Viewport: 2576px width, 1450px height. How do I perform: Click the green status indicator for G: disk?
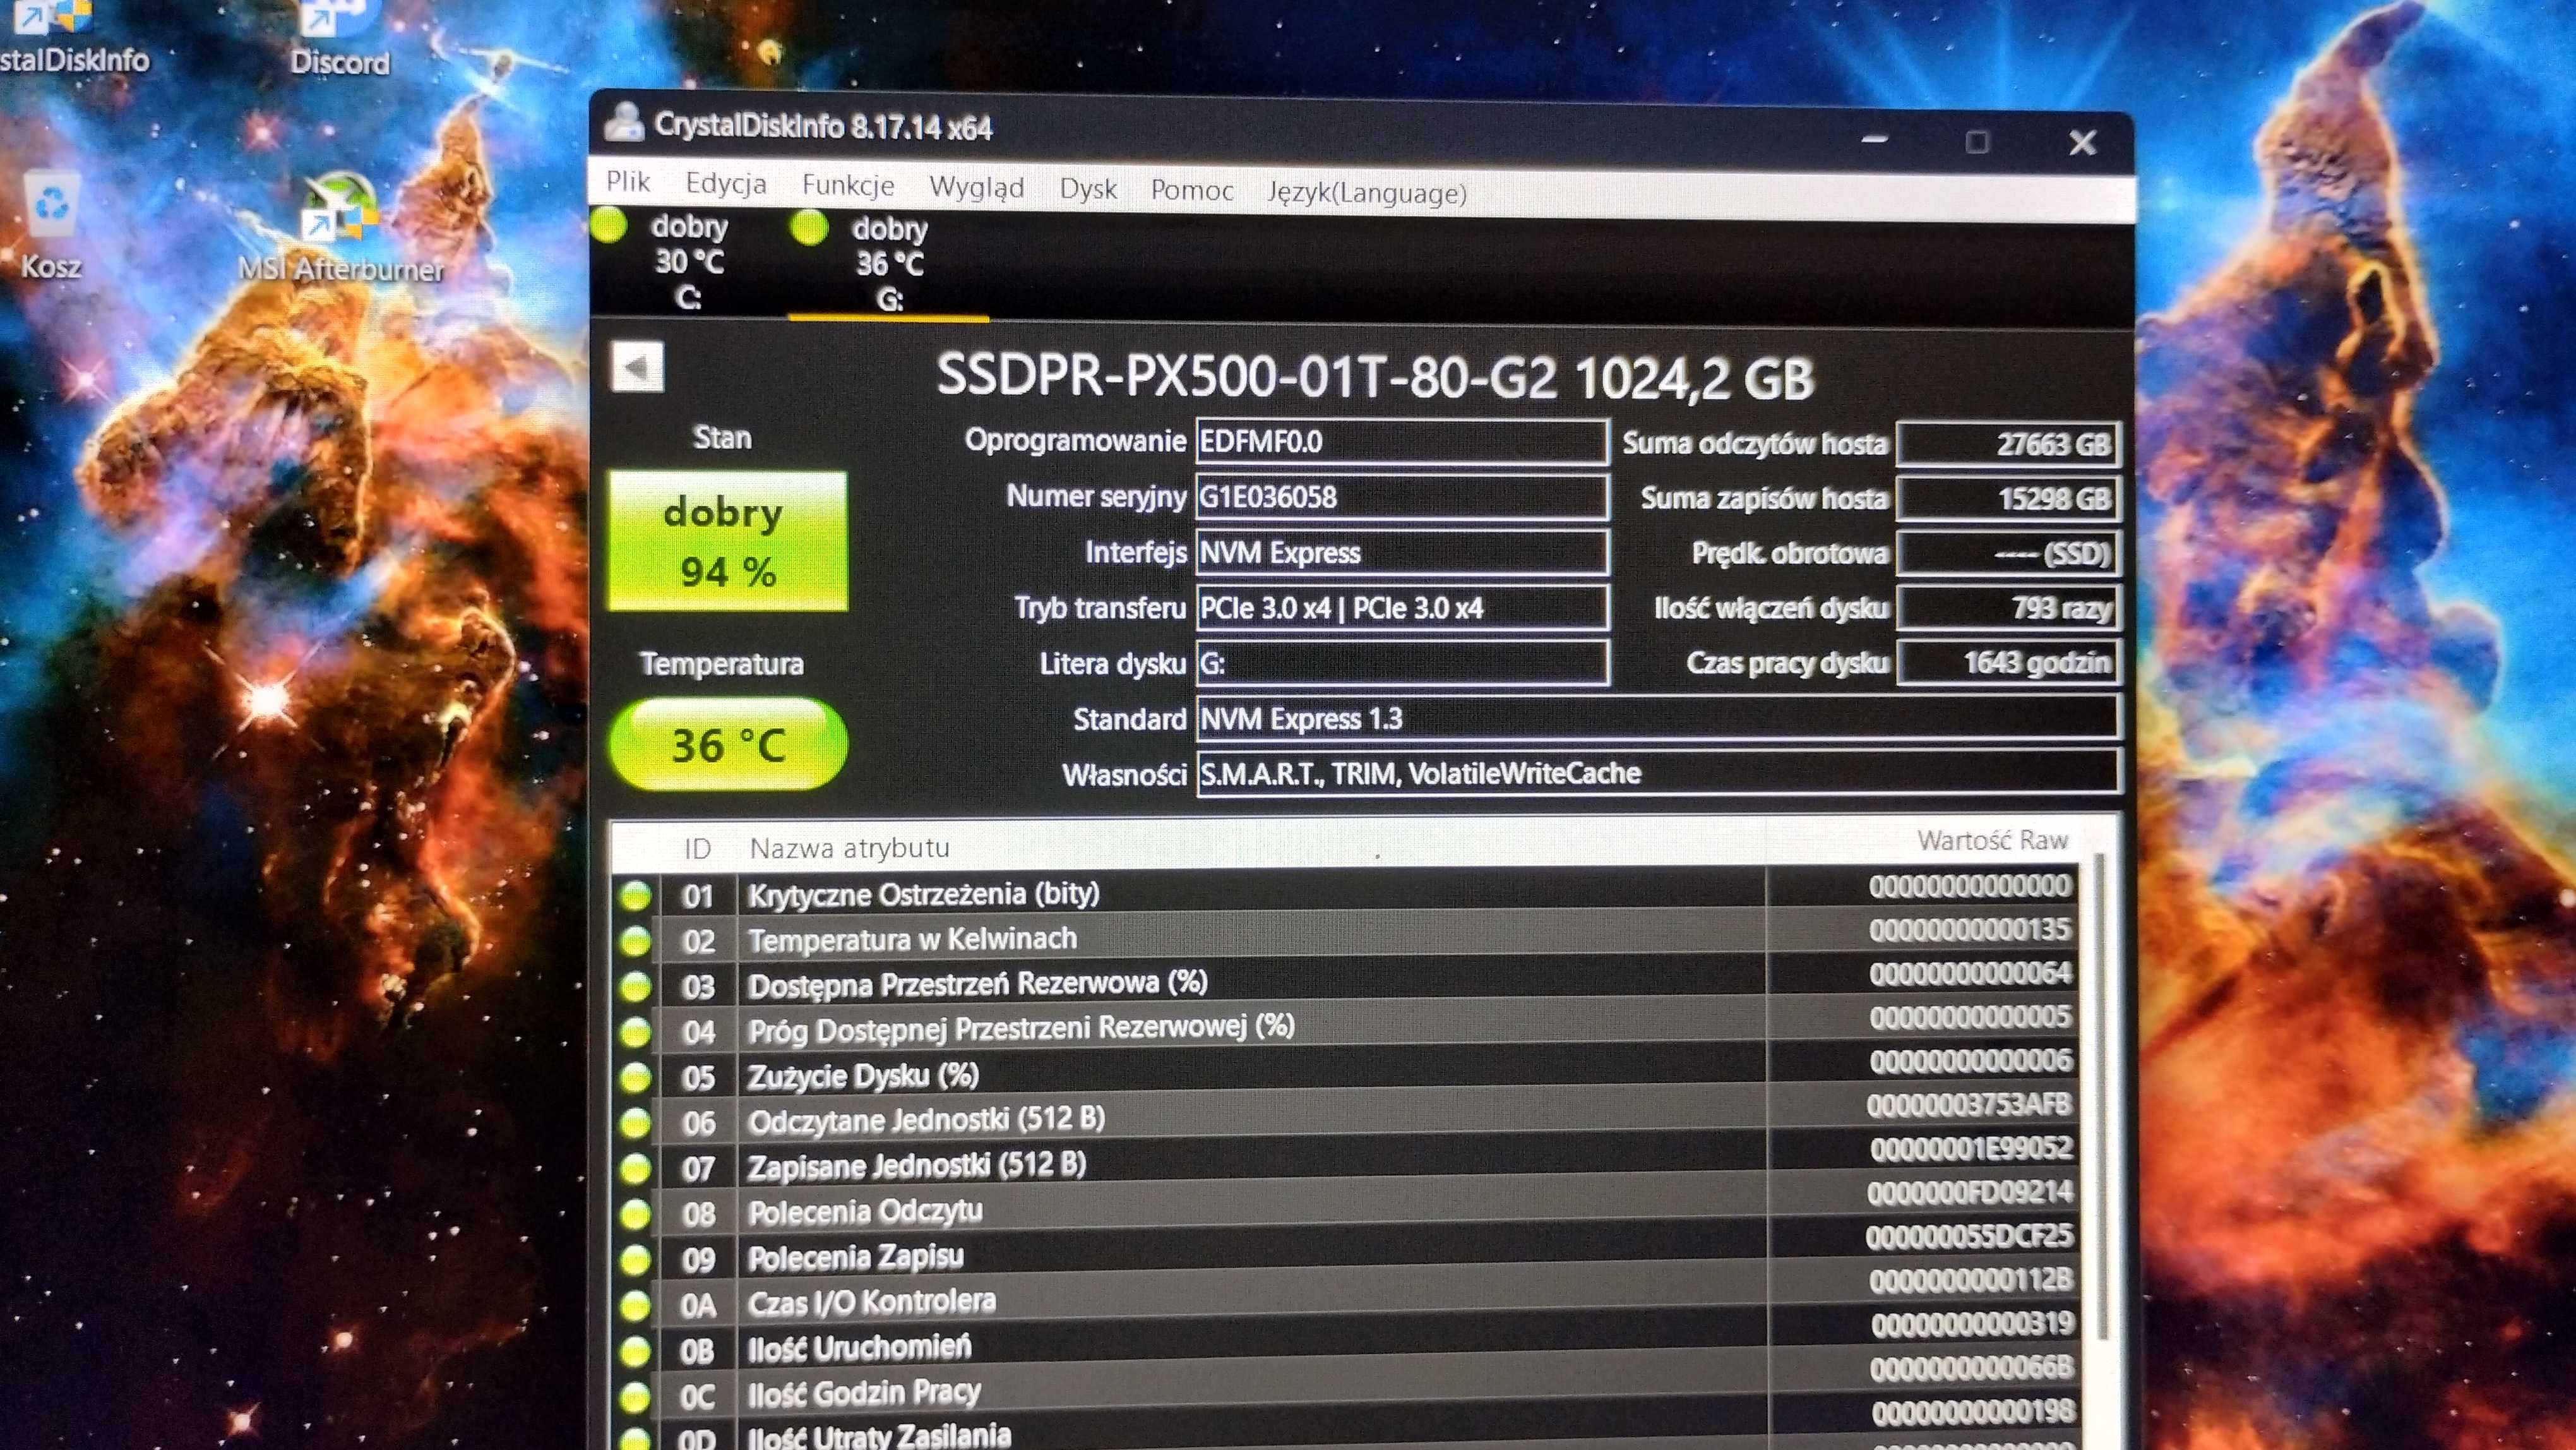point(808,228)
